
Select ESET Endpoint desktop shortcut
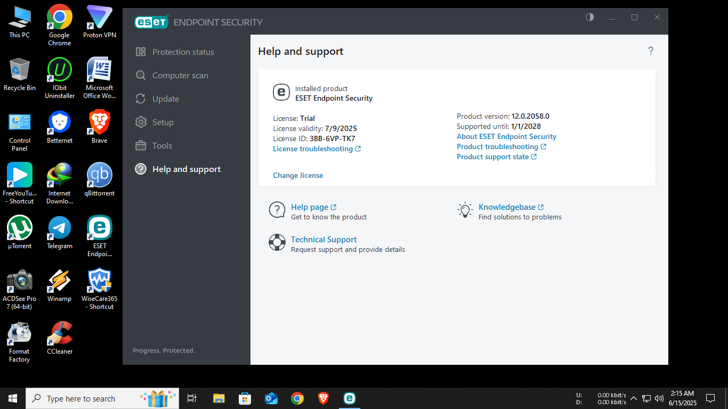click(100, 236)
